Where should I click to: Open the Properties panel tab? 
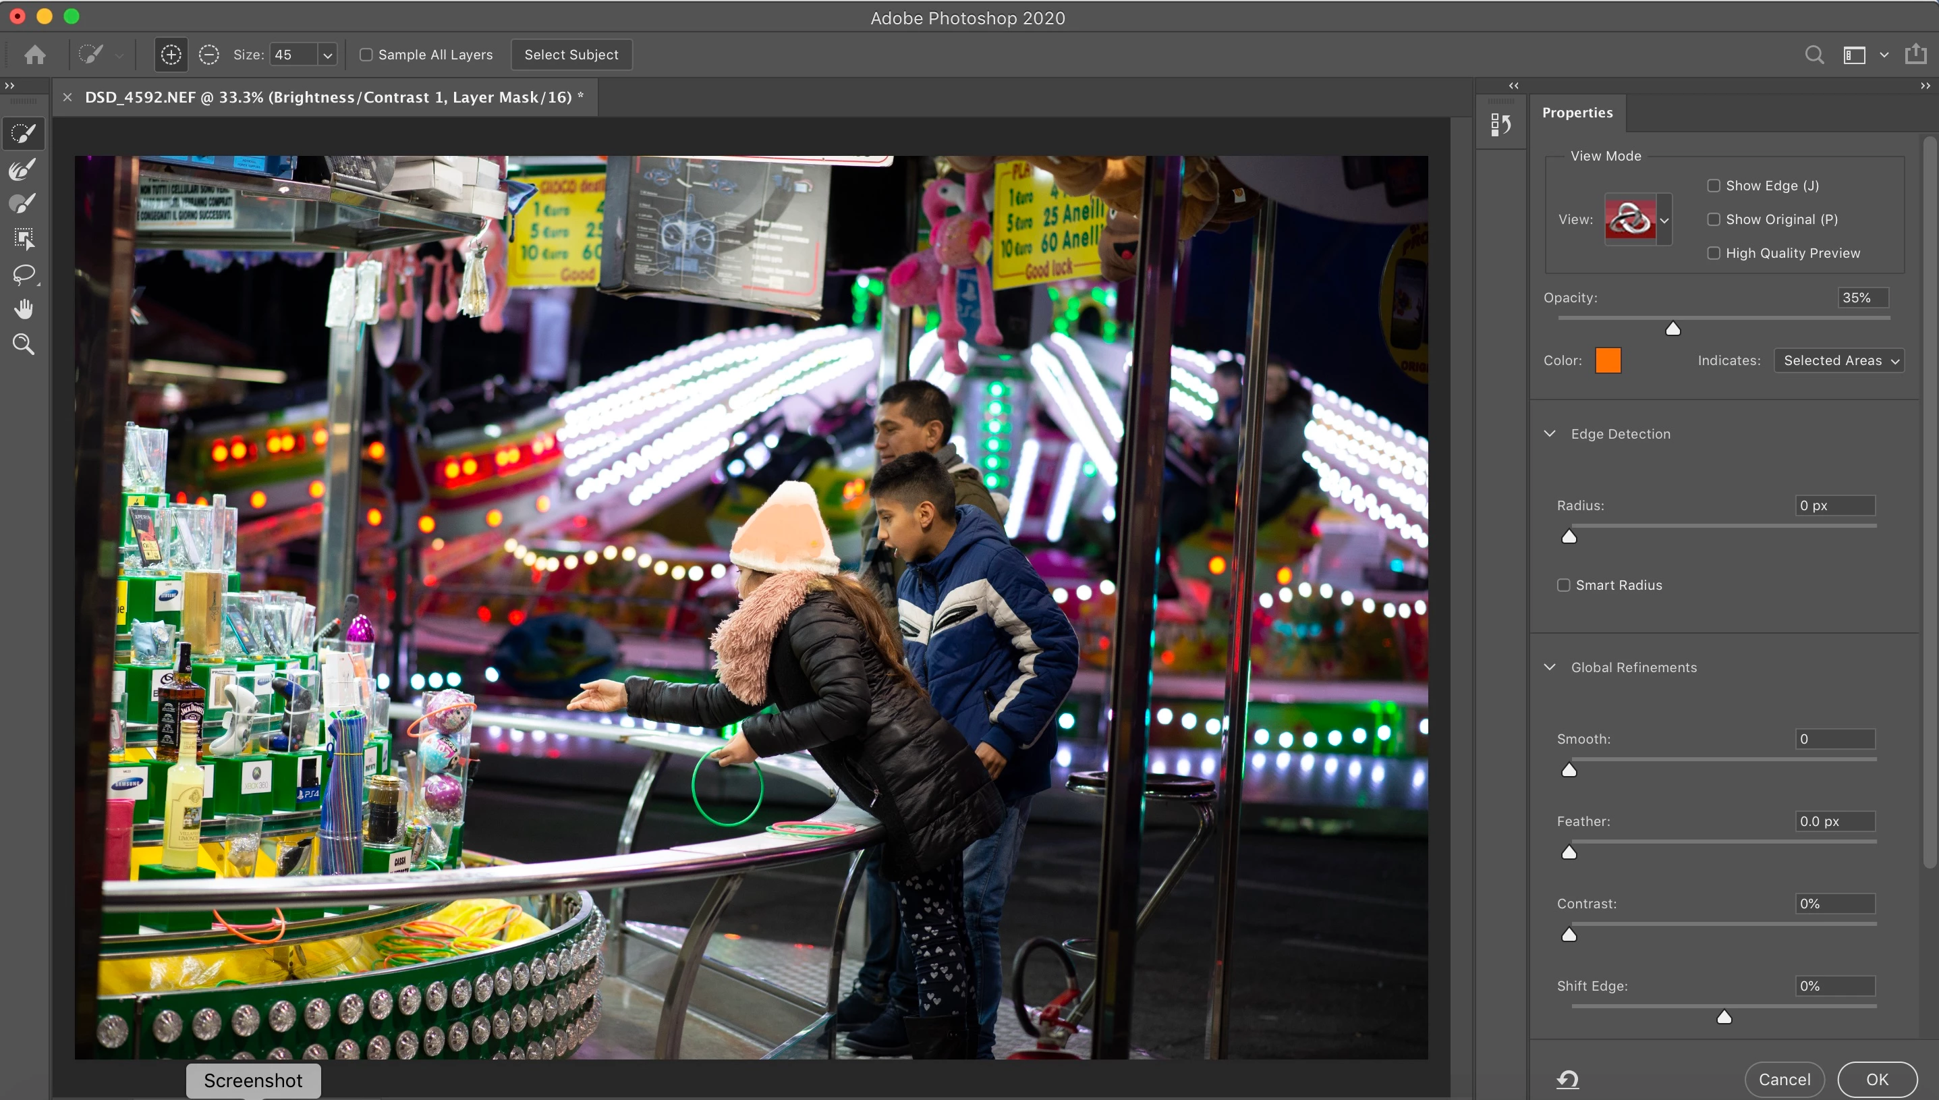pos(1577,113)
